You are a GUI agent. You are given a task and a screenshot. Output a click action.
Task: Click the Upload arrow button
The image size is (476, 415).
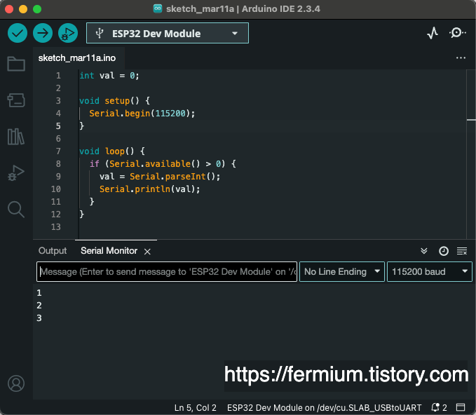[x=43, y=33]
